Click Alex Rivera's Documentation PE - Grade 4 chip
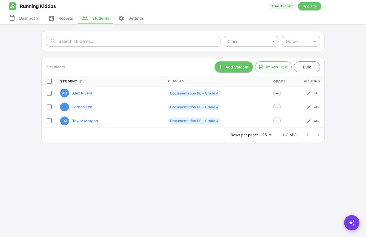The height and width of the screenshot is (237, 366). 194,93
